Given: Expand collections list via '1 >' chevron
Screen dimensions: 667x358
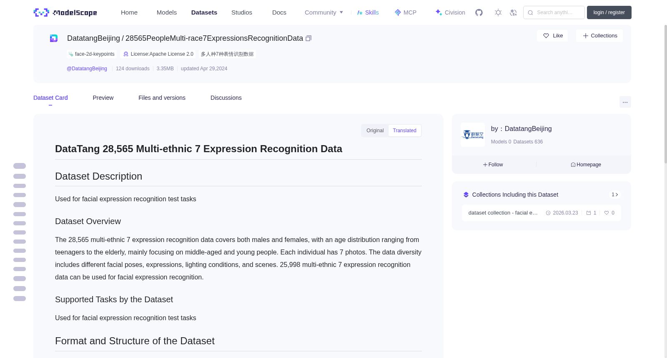Looking at the screenshot, I should [x=614, y=195].
